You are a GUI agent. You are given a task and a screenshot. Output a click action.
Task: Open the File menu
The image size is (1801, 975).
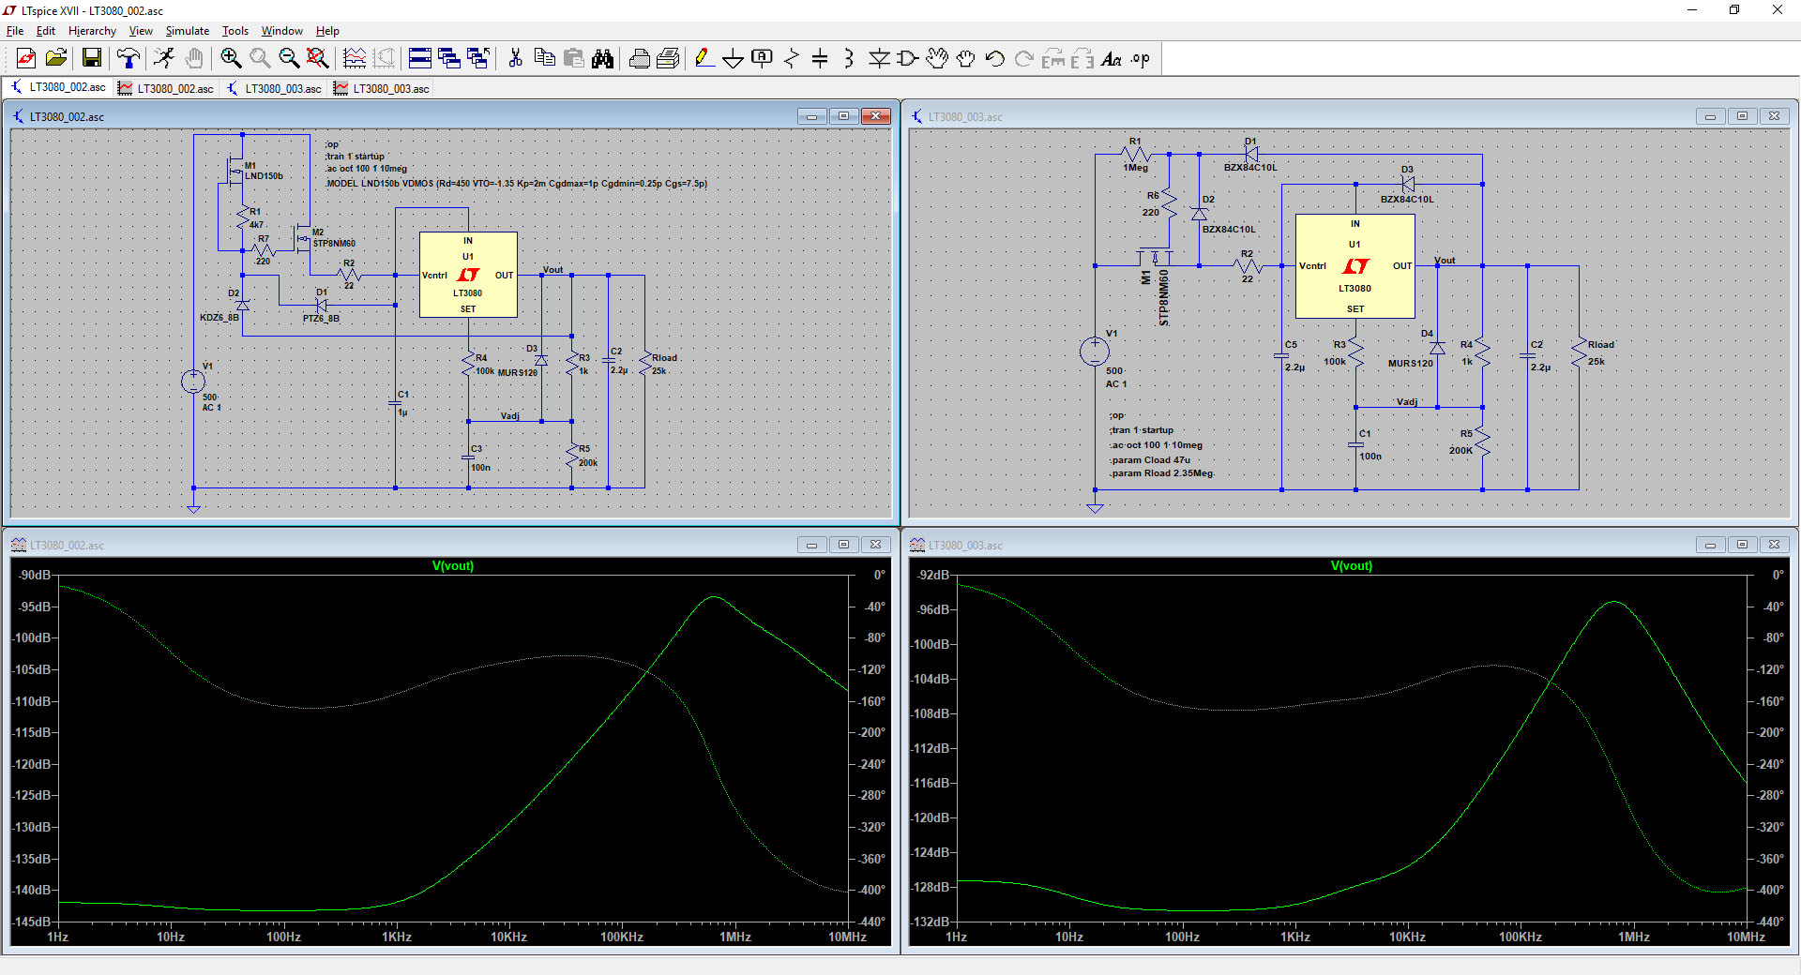[15, 31]
